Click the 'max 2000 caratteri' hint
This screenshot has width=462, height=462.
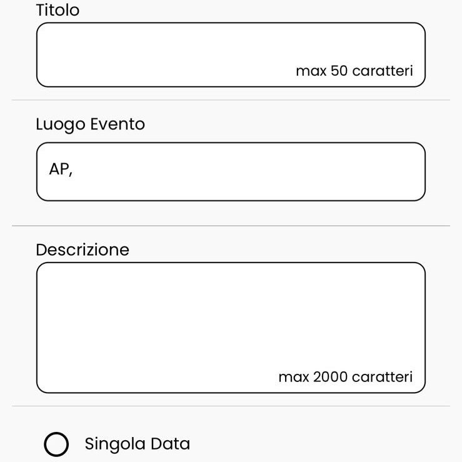coord(346,377)
